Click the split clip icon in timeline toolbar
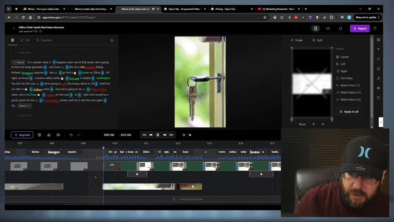Viewport: 394px width, 222px height. pos(58,135)
